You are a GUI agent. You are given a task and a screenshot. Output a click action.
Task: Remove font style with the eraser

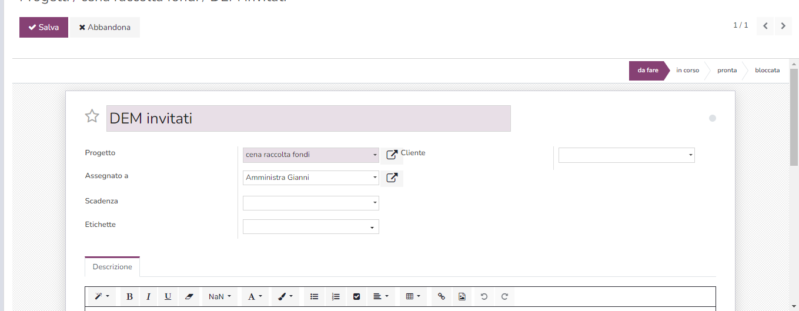tap(189, 297)
